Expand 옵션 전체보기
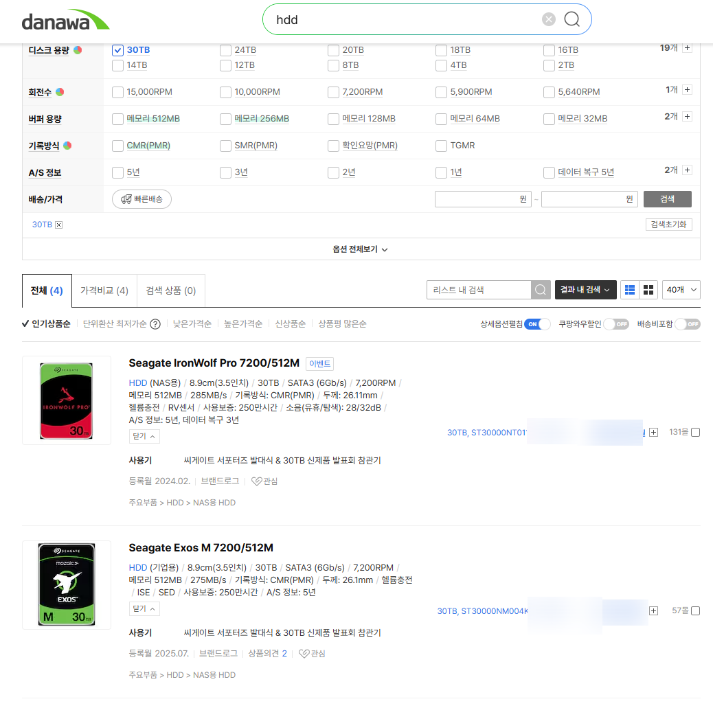This screenshot has width=713, height=708. click(360, 249)
